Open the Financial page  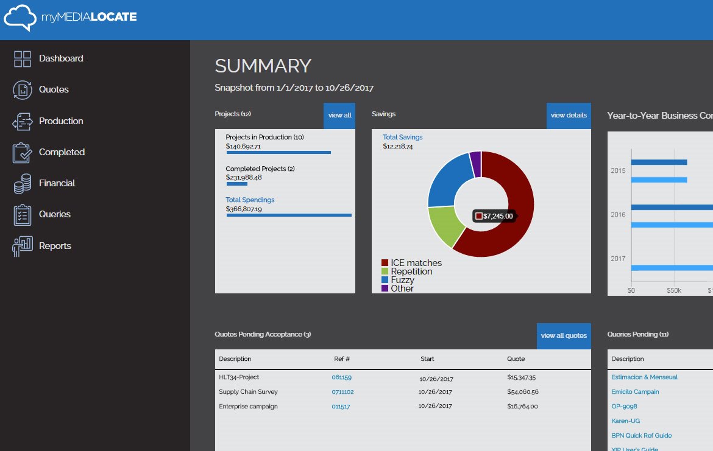[57, 183]
